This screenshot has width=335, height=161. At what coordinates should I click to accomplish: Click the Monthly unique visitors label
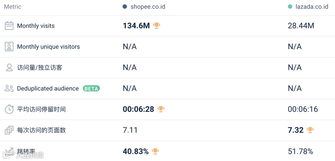(48, 47)
